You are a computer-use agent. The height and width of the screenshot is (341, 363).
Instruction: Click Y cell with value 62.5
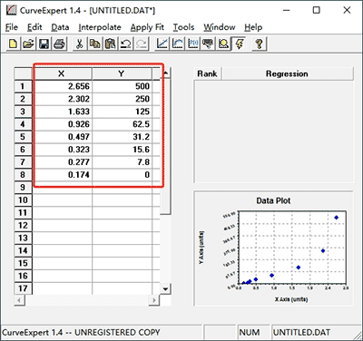tap(122, 124)
